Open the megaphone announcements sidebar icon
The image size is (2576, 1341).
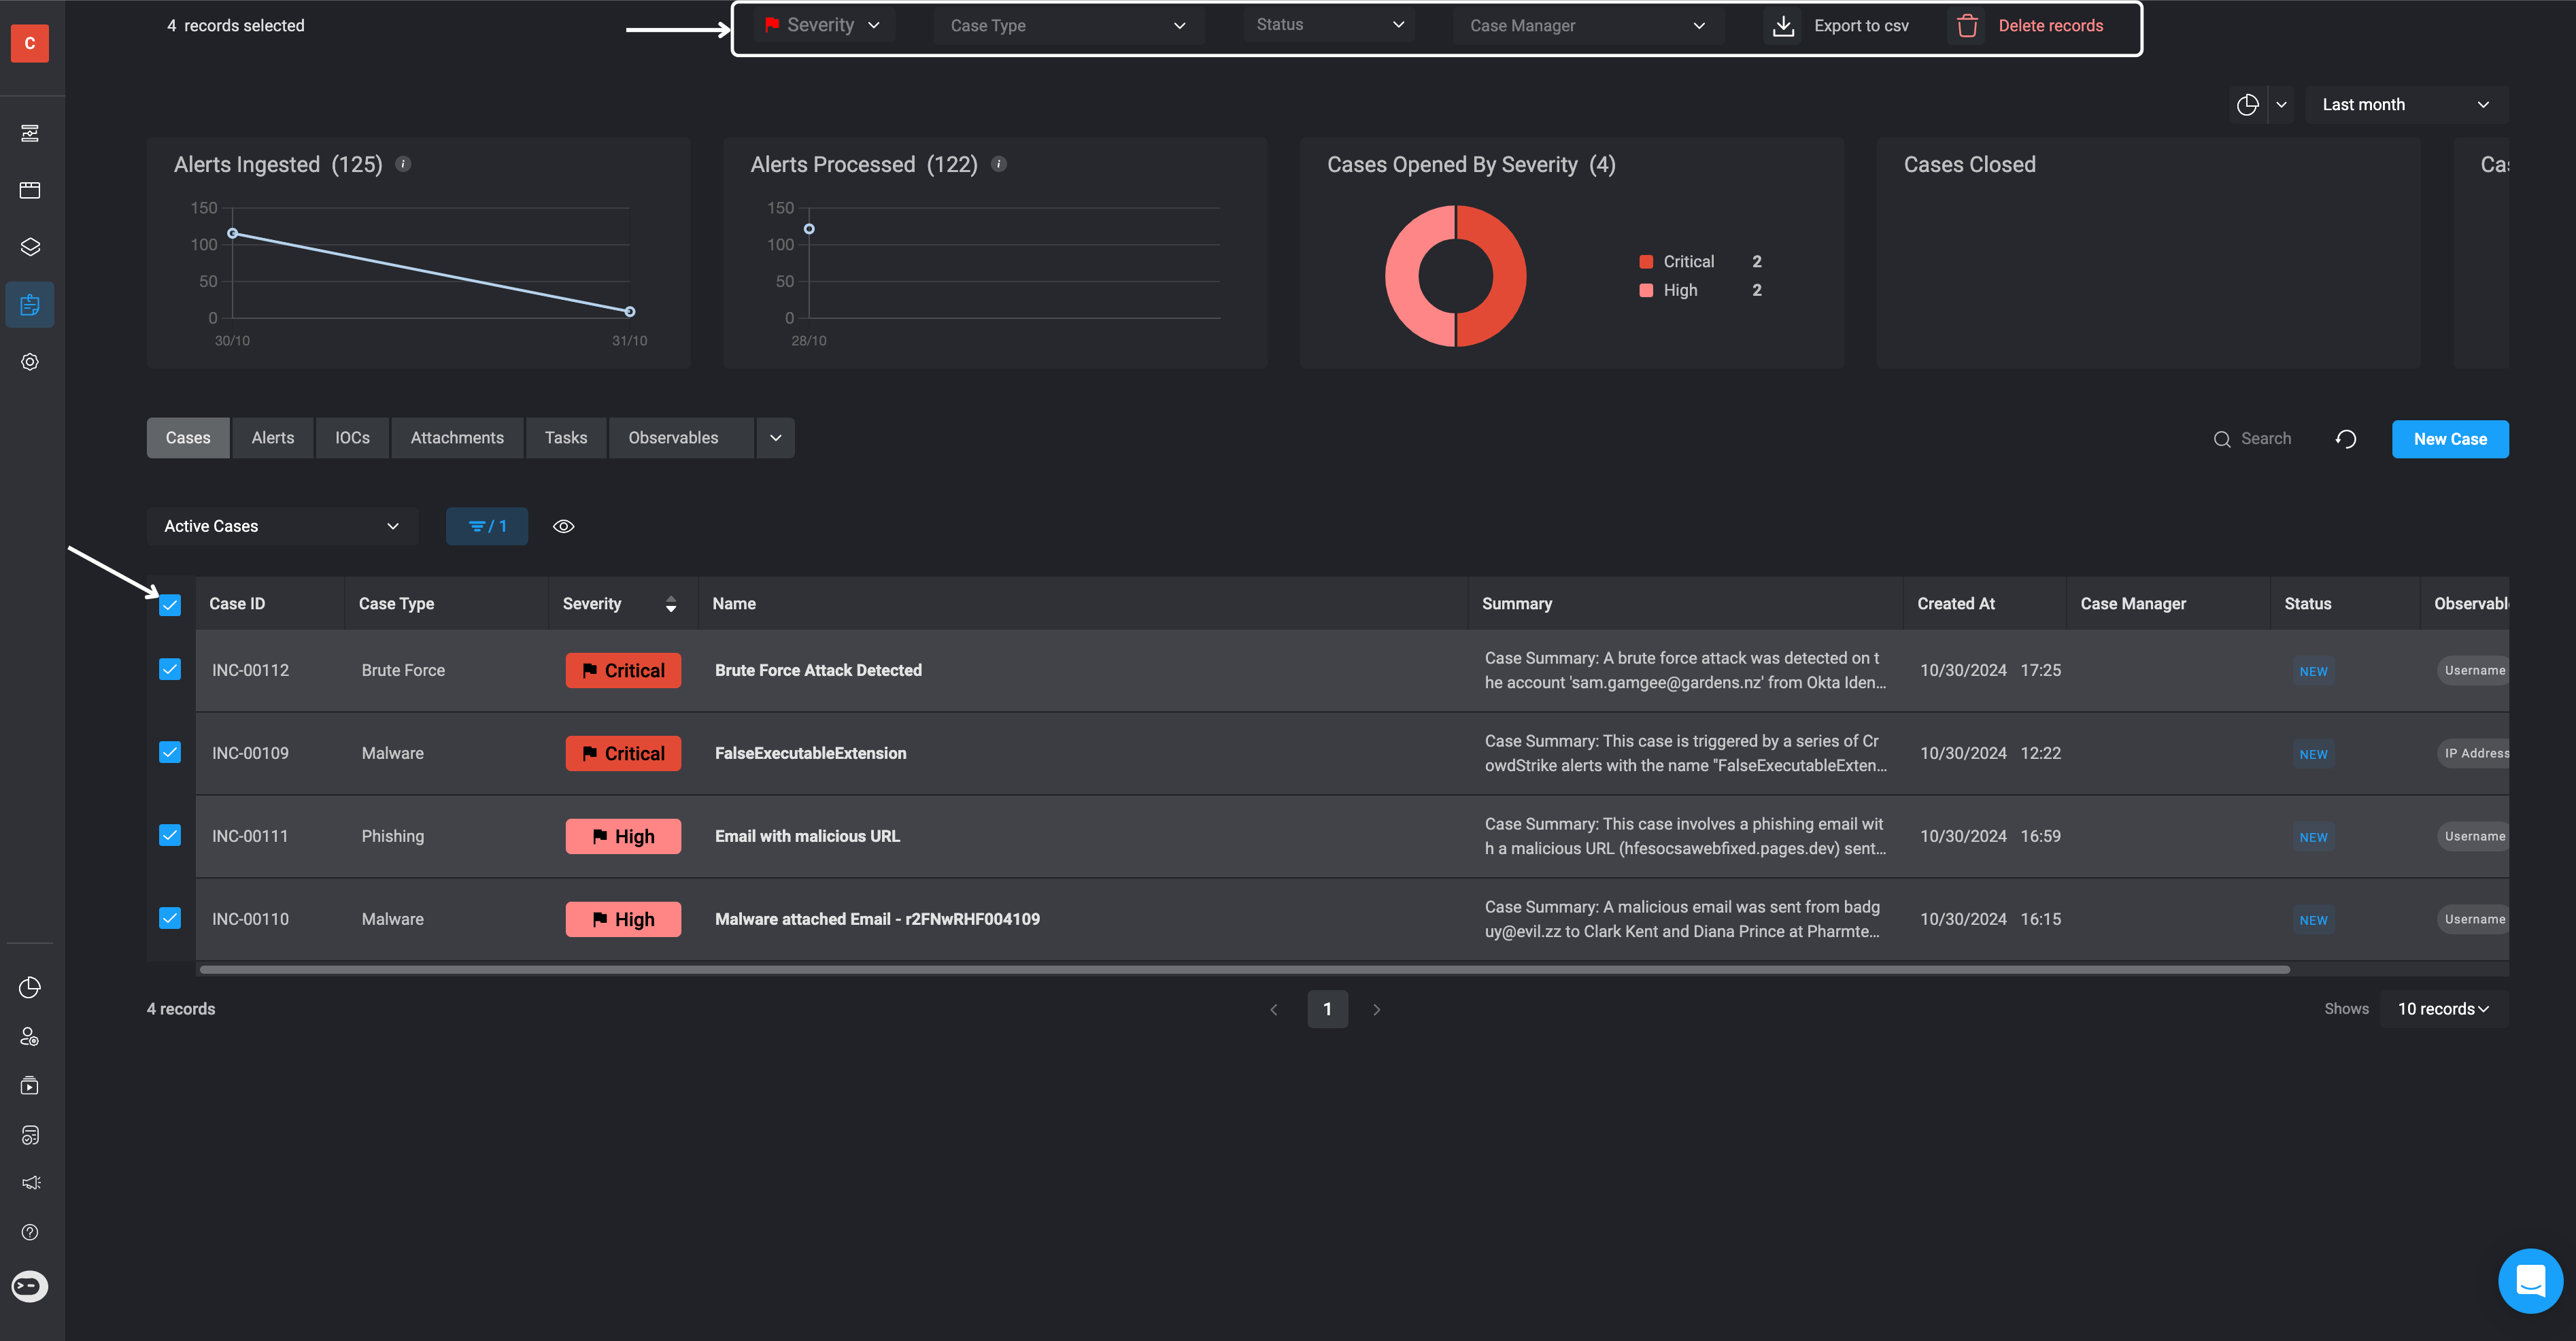(30, 1183)
